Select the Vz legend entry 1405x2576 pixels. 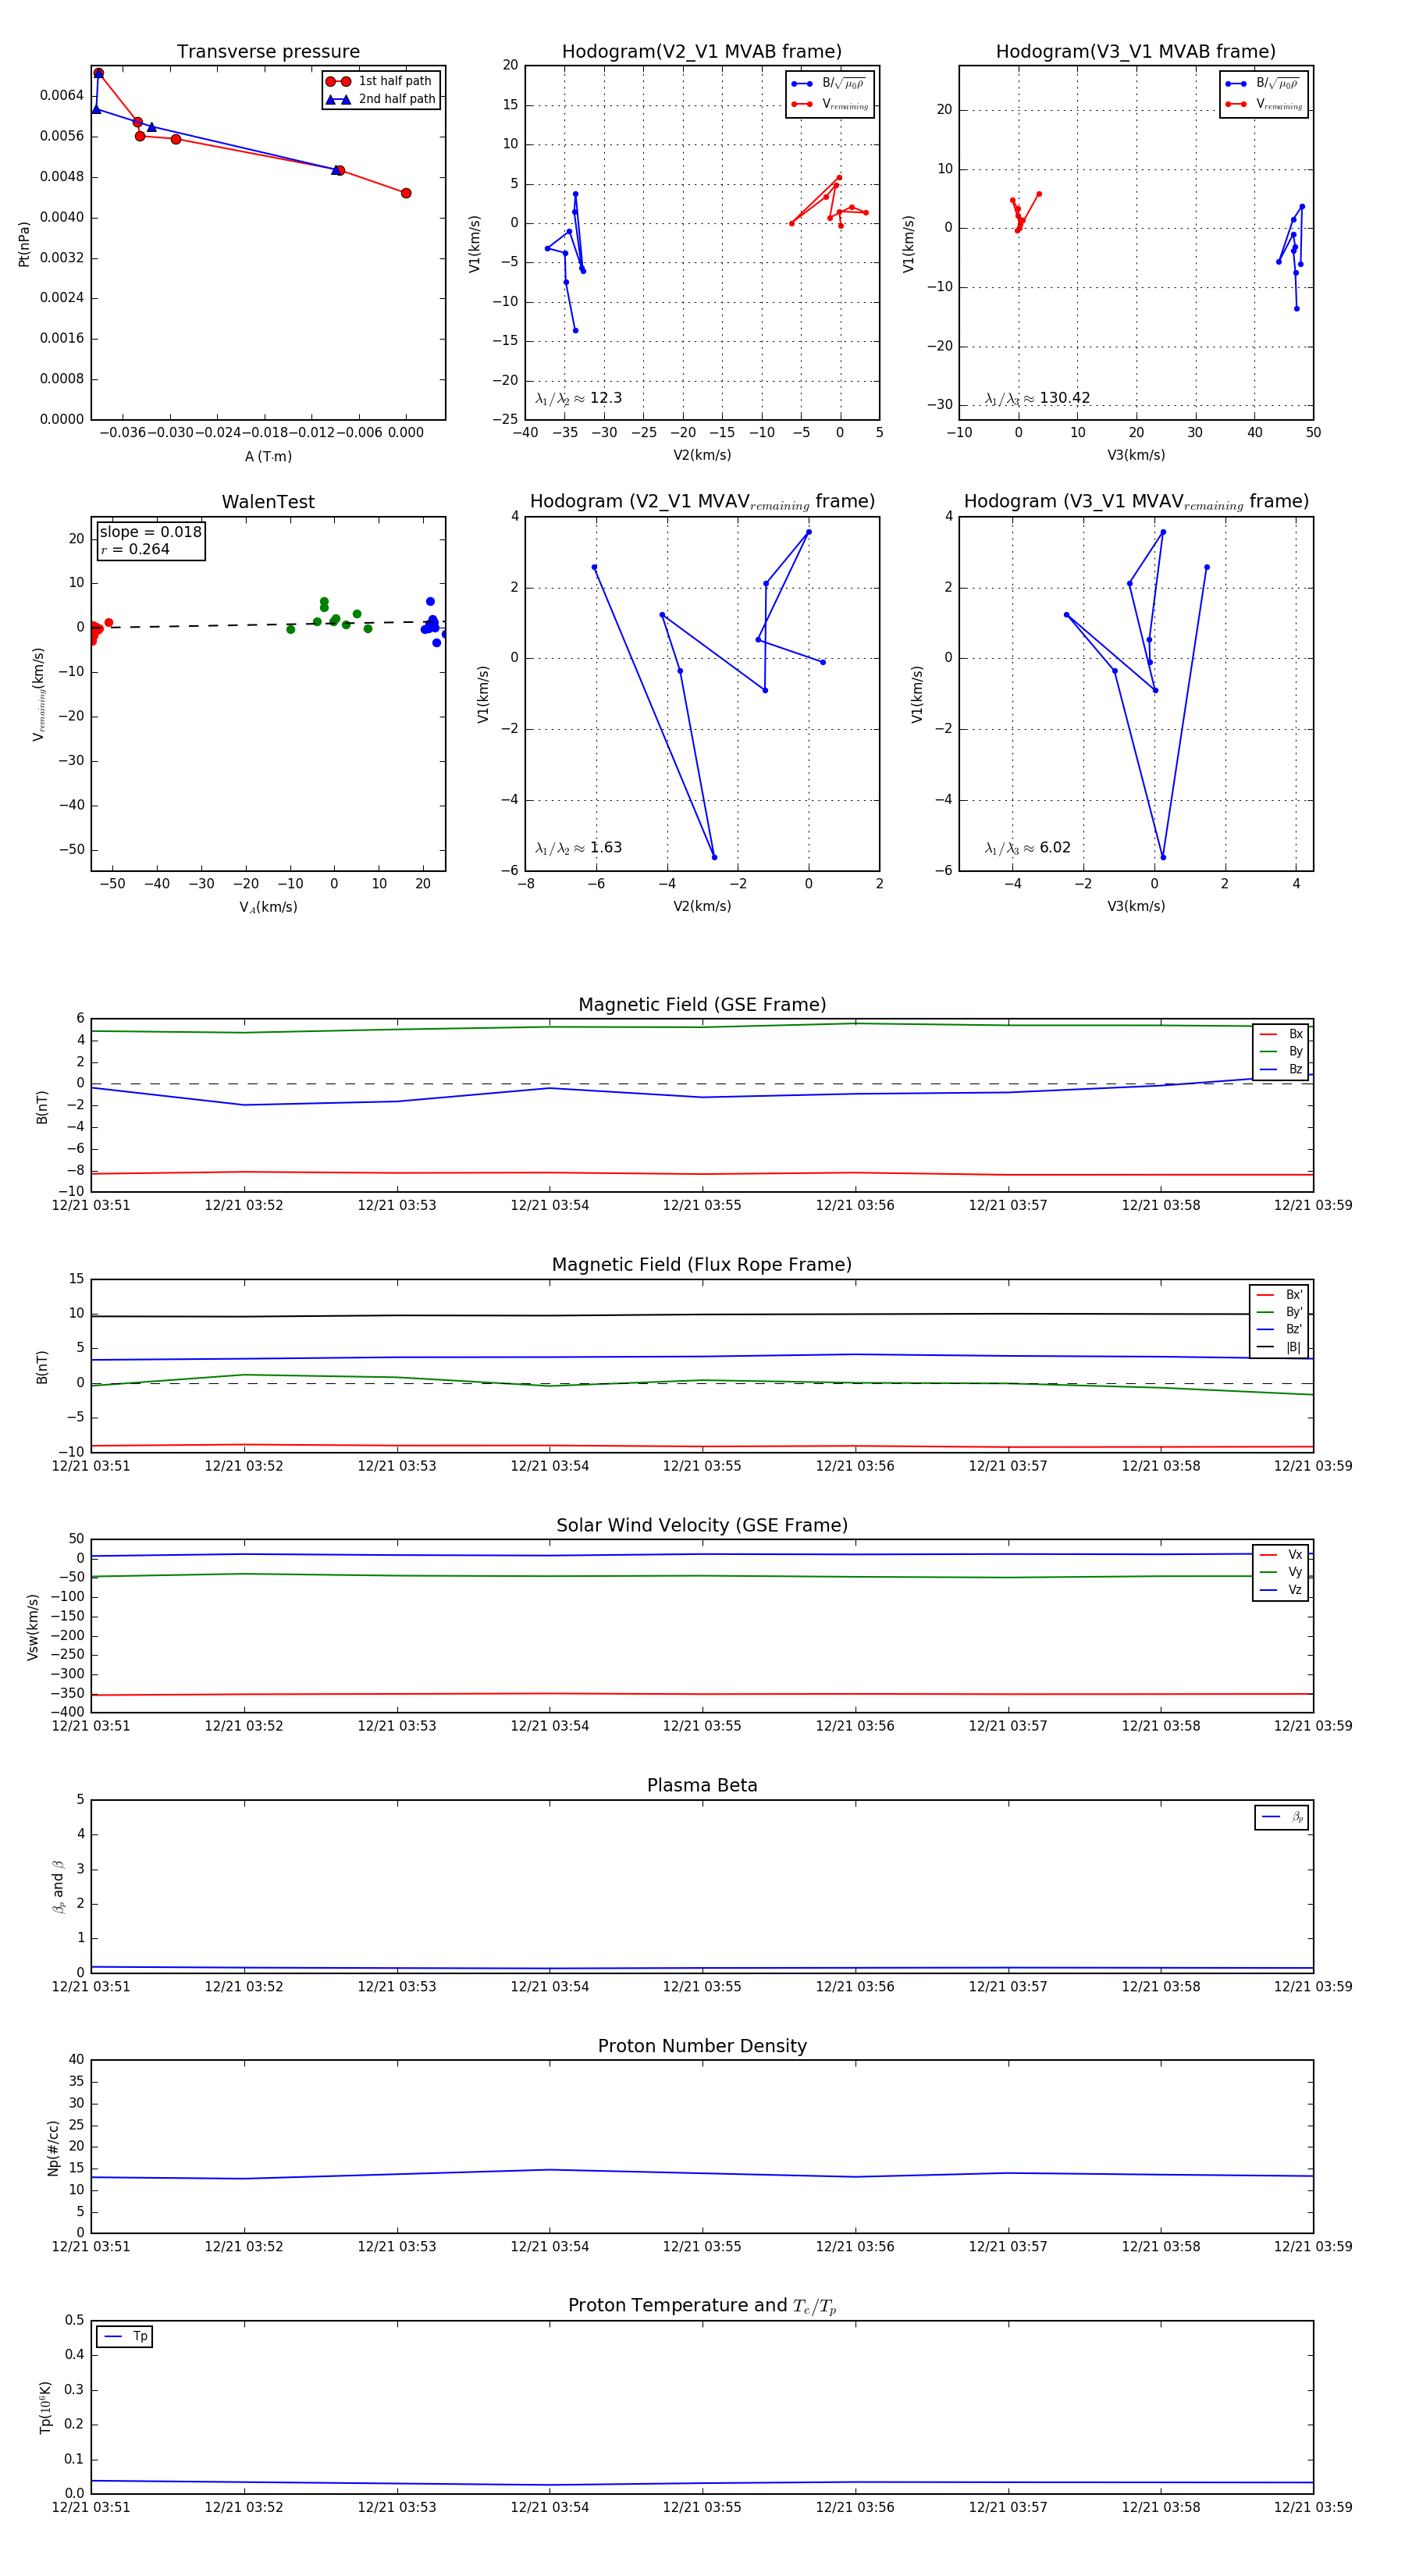tap(1281, 1589)
